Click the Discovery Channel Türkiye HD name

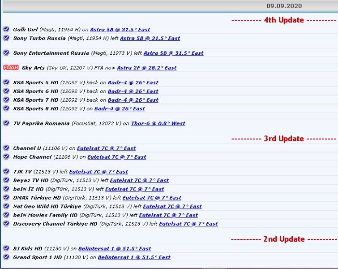(x=55, y=224)
